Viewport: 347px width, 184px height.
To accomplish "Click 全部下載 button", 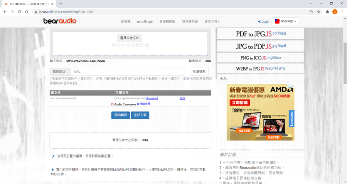I will tap(140, 115).
